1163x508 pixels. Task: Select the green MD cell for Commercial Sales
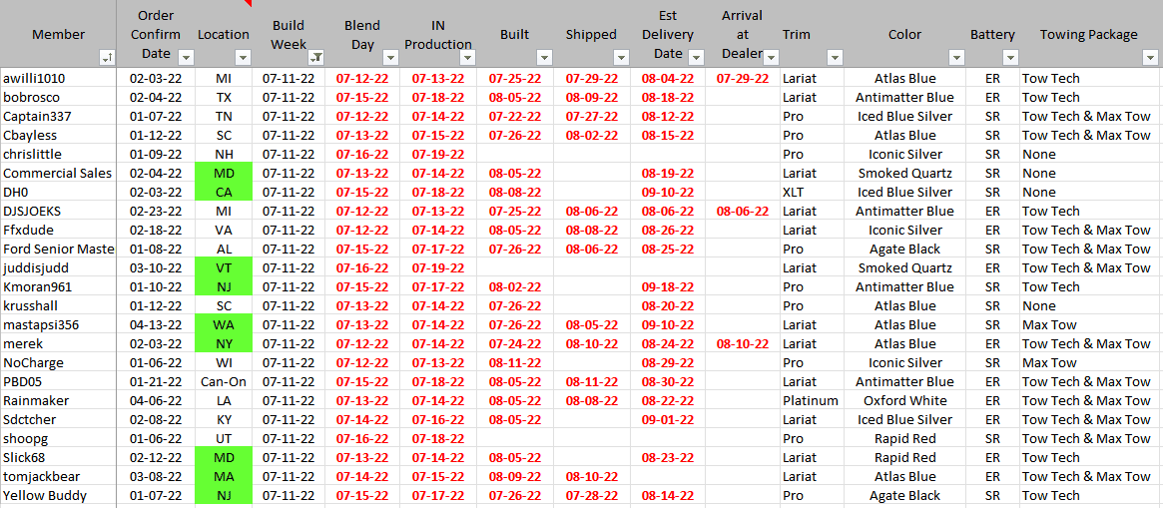(x=224, y=173)
